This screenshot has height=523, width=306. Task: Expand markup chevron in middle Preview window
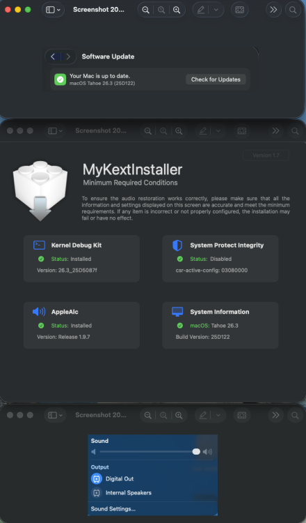click(218, 131)
